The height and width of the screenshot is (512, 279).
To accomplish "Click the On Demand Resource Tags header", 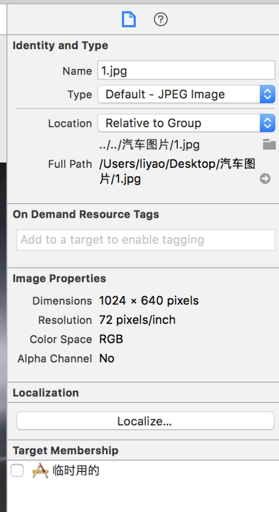I will [x=86, y=214].
